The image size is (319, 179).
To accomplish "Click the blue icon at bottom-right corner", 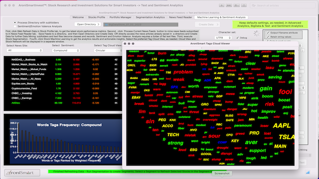I will pos(308,173).
